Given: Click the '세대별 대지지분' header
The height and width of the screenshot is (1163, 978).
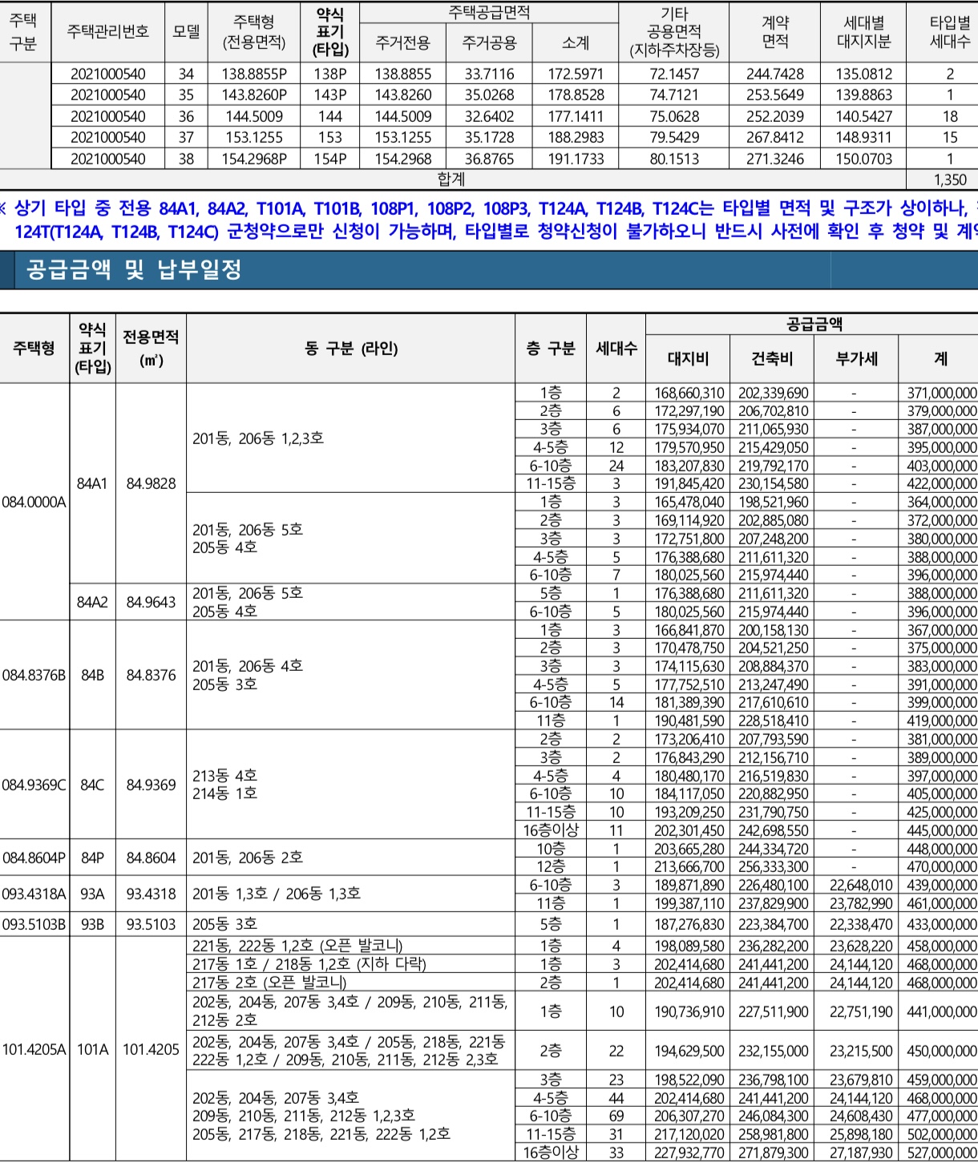Looking at the screenshot, I should point(863,31).
